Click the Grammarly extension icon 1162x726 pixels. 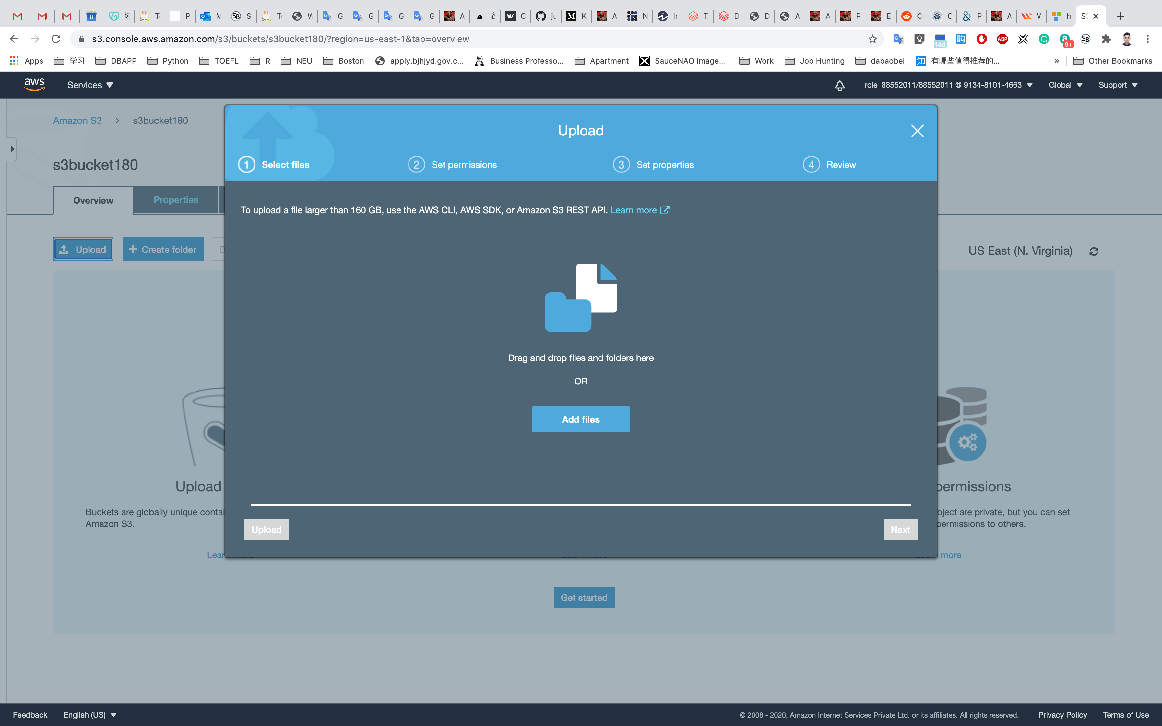coord(1043,39)
